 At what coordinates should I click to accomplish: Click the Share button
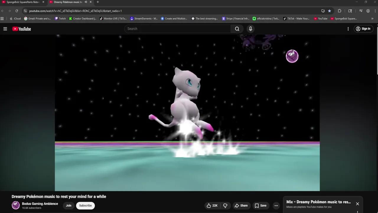coord(241,206)
